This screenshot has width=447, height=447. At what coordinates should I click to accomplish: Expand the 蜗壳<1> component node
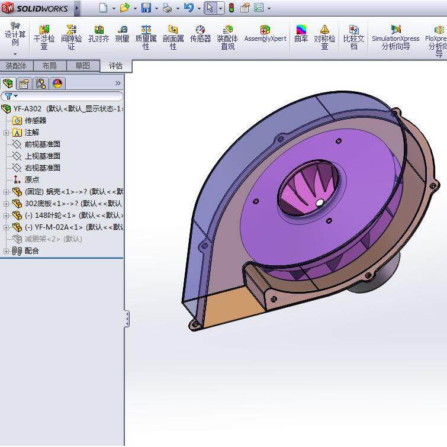pyautogui.click(x=6, y=192)
